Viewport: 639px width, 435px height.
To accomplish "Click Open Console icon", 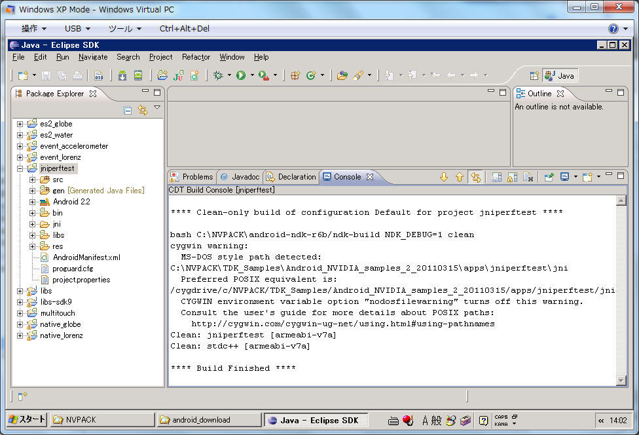I will [x=587, y=177].
